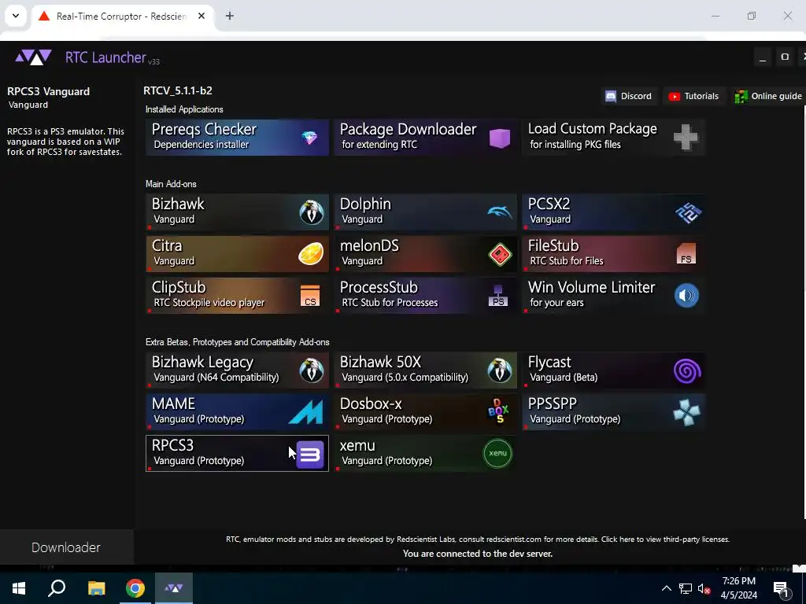Open a new browser tab

click(x=230, y=16)
